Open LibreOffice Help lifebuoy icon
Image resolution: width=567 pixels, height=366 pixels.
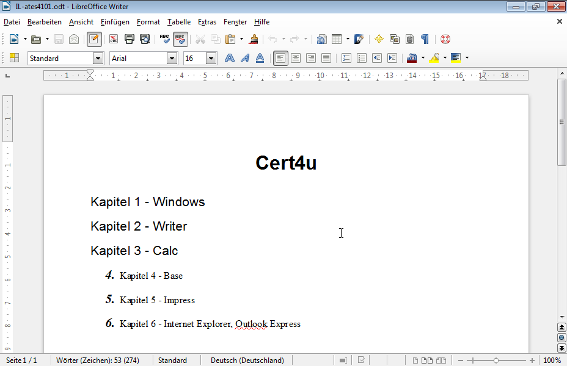pos(445,39)
